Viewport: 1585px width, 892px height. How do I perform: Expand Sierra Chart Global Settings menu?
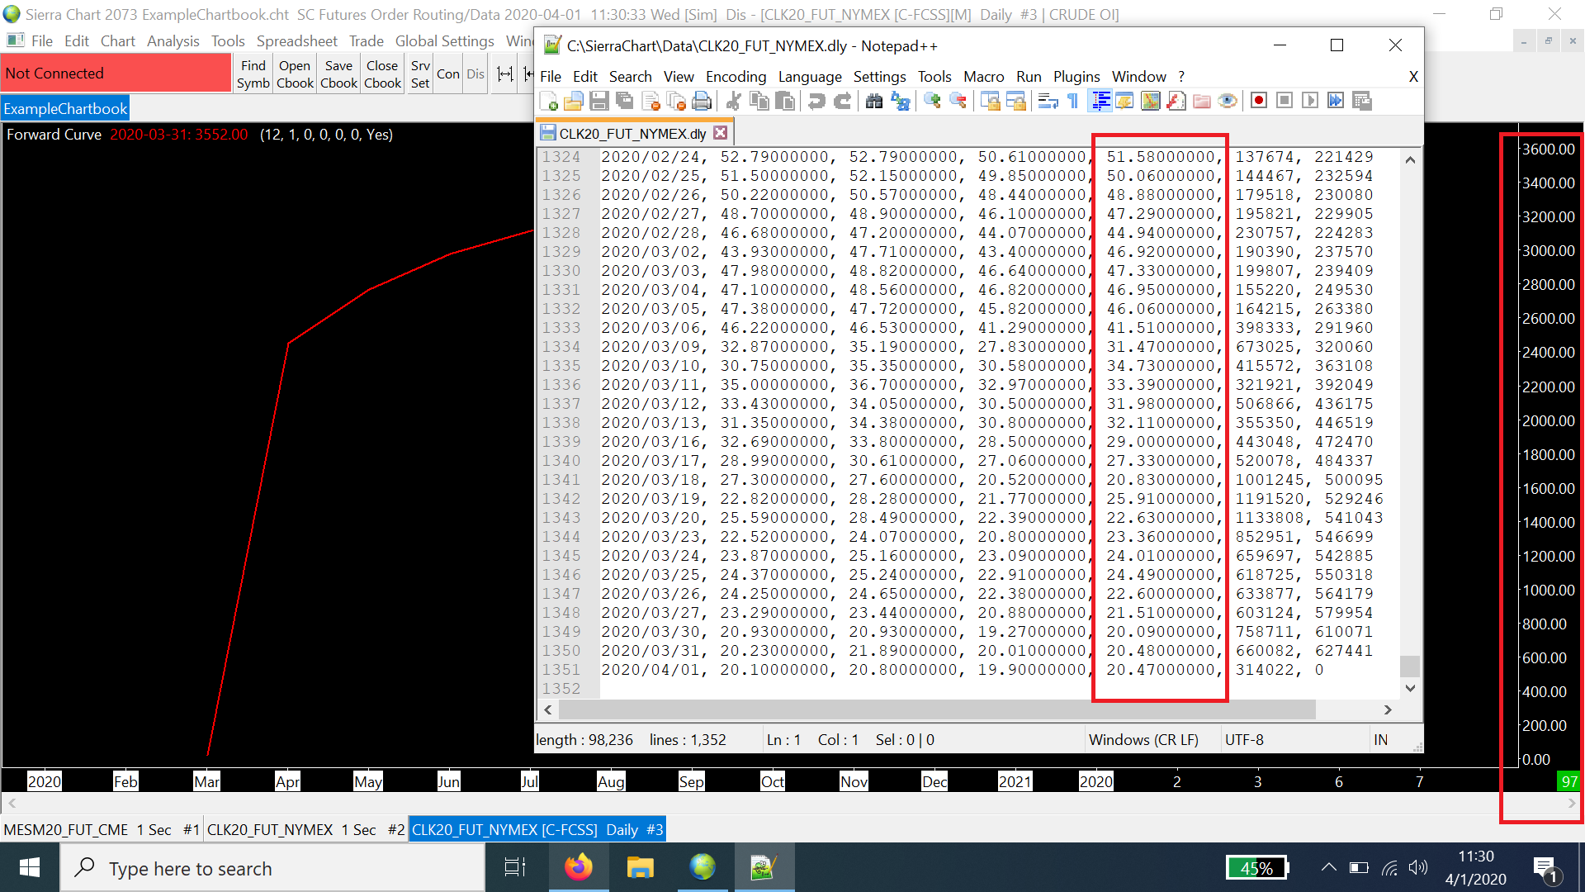444,40
